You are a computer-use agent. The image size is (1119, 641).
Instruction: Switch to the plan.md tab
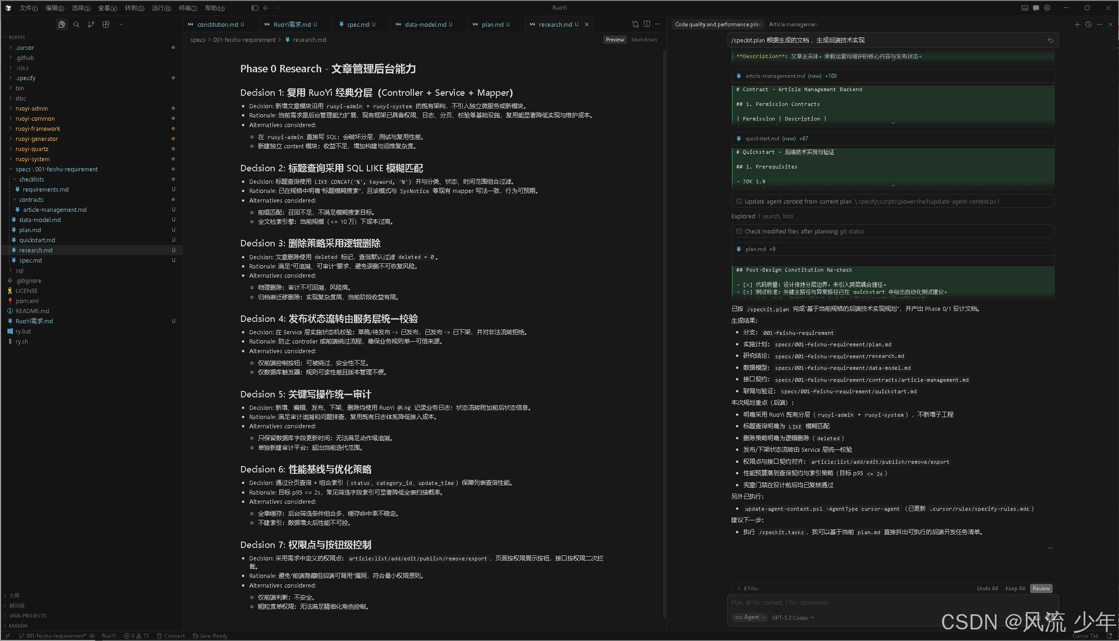pos(492,24)
